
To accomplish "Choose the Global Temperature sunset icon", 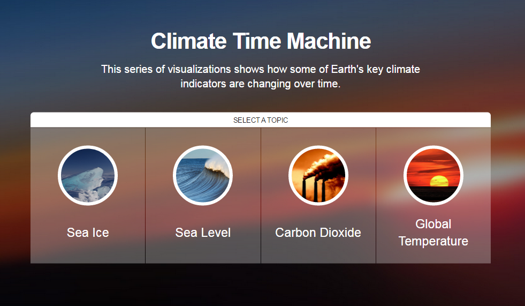I will (x=433, y=176).
